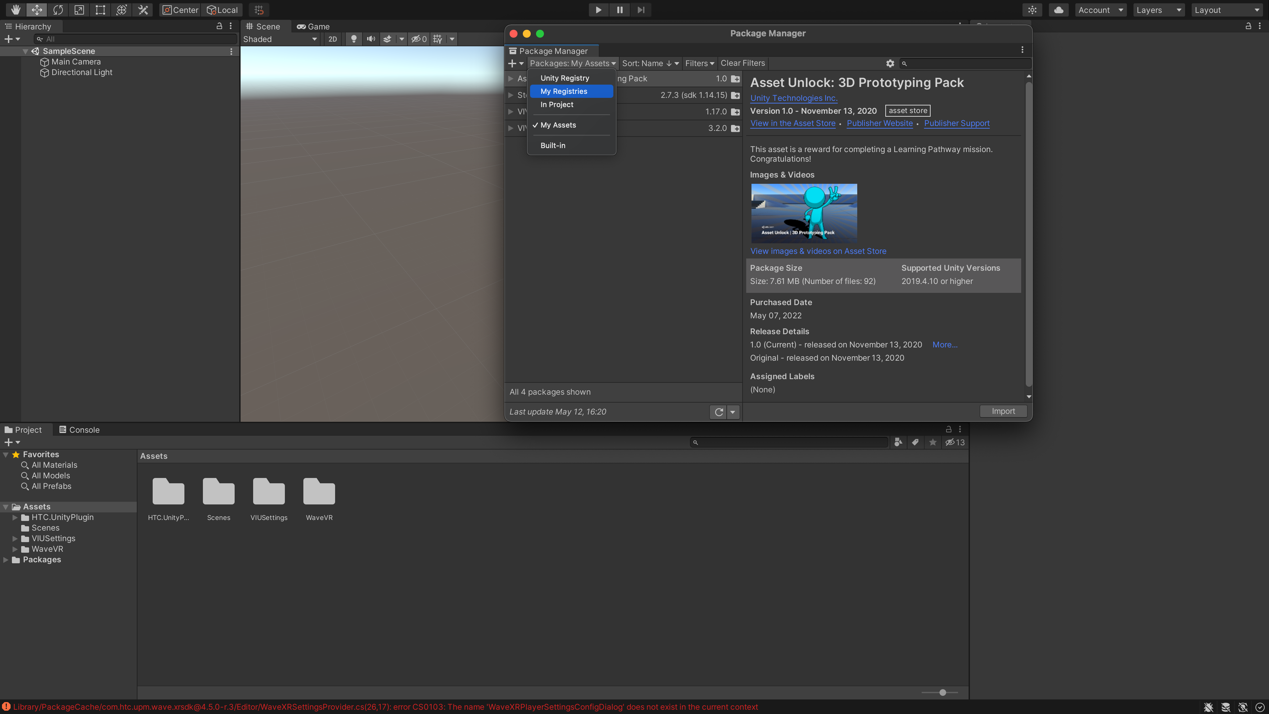Expand the HTC.UnityPlugin folder tree
This screenshot has width=1269, height=714.
(15, 517)
